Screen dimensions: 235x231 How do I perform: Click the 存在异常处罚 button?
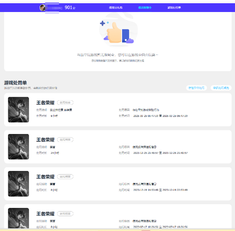[x=196, y=88]
